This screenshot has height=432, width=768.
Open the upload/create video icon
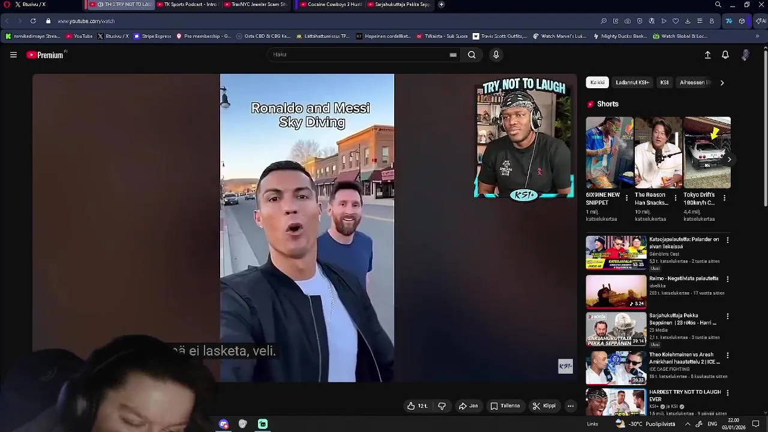[x=707, y=55]
